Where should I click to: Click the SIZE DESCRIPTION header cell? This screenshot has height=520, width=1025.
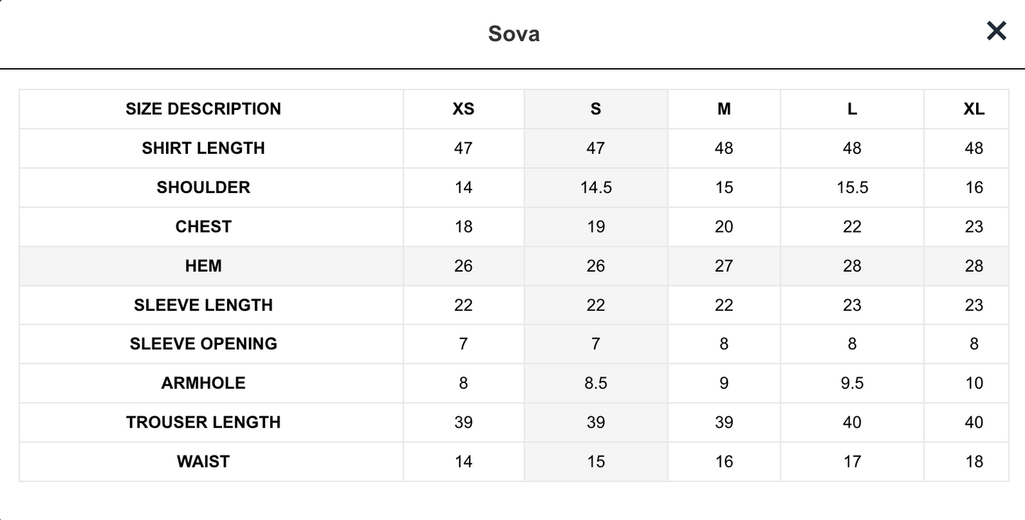203,109
